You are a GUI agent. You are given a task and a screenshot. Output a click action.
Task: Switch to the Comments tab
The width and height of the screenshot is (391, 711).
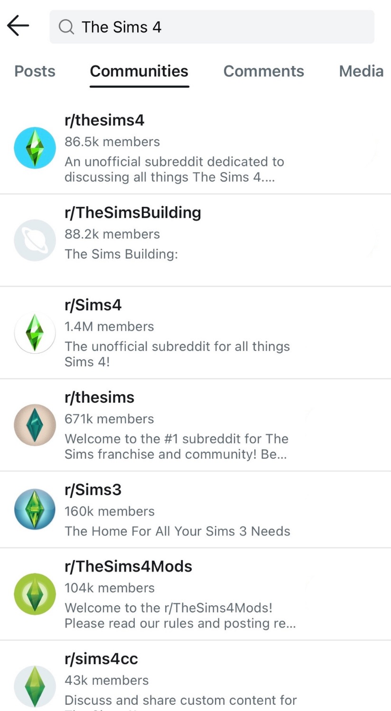(x=263, y=71)
